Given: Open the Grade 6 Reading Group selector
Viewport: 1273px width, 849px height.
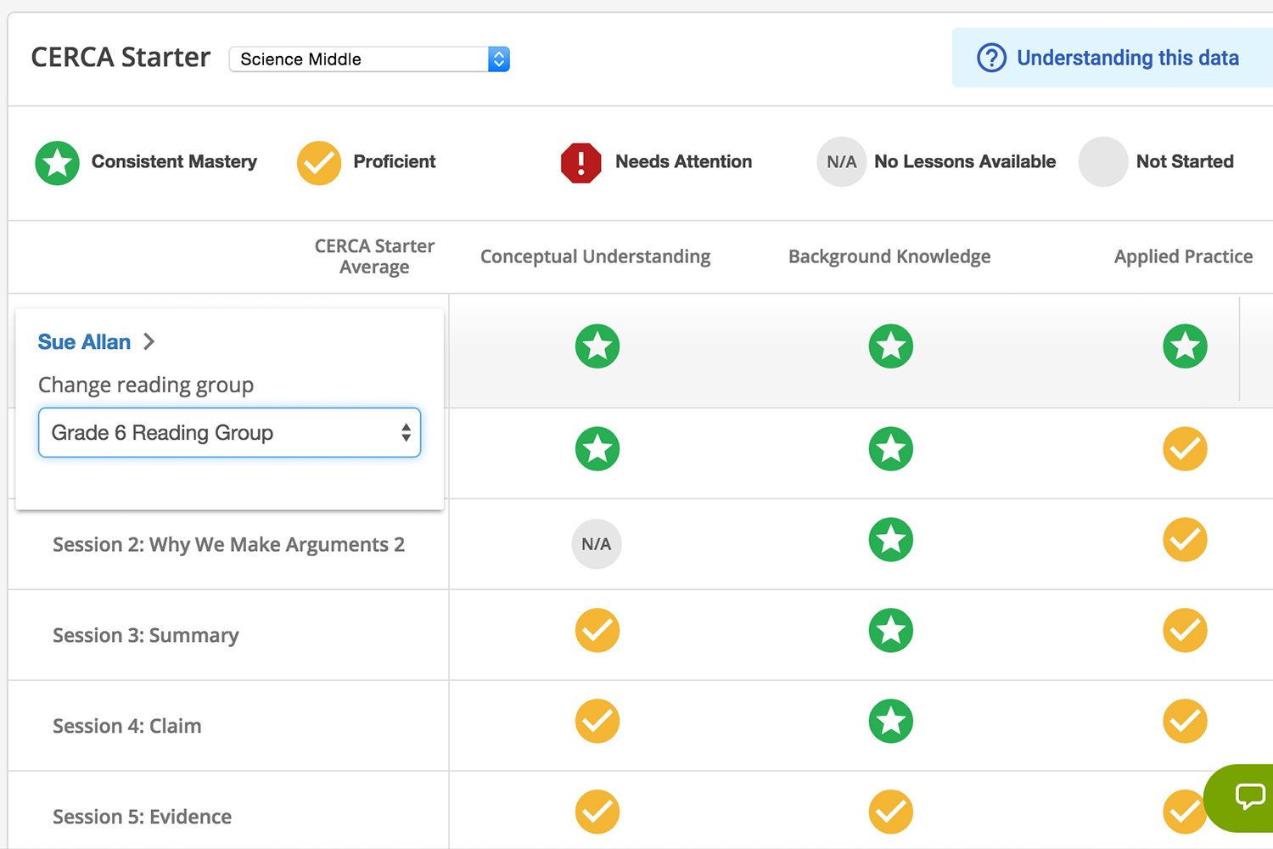Looking at the screenshot, I should point(229,433).
